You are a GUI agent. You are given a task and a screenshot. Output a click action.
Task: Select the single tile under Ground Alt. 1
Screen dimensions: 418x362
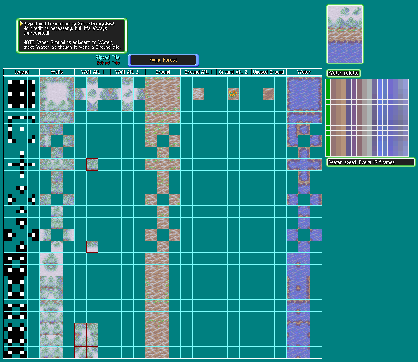click(x=198, y=94)
